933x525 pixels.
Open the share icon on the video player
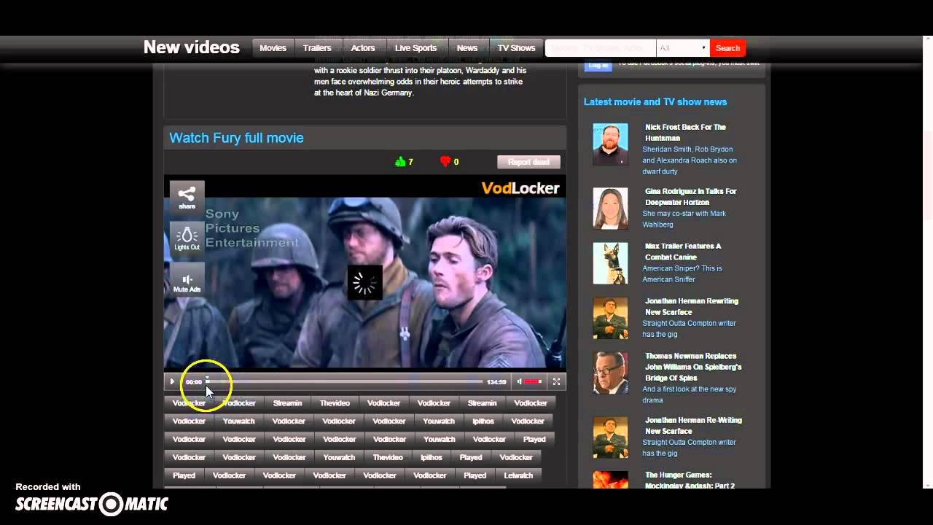(x=187, y=197)
